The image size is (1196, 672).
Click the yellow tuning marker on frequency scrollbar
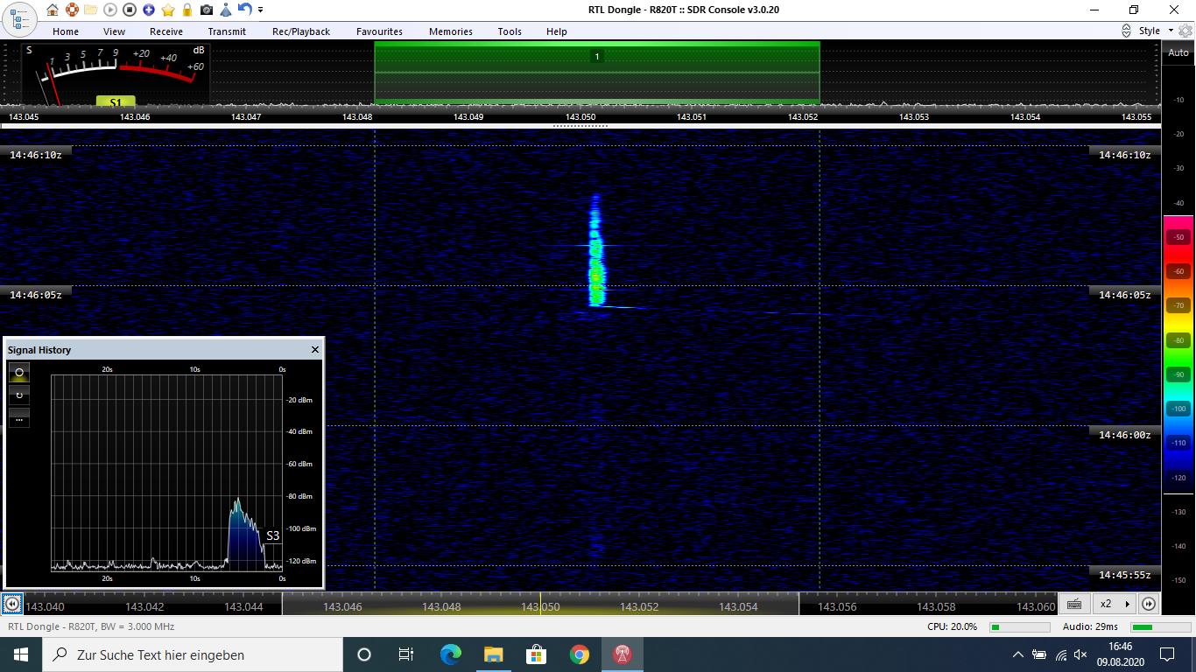click(540, 604)
